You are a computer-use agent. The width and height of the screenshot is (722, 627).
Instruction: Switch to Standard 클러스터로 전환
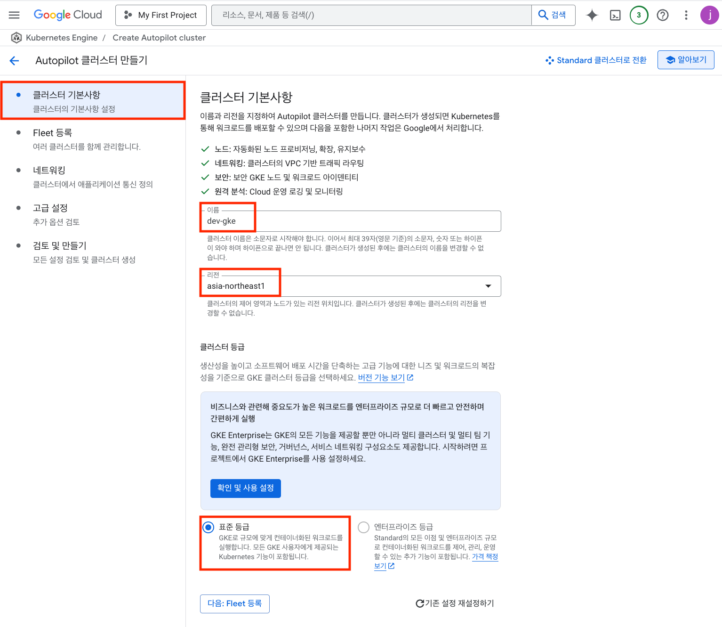point(596,60)
